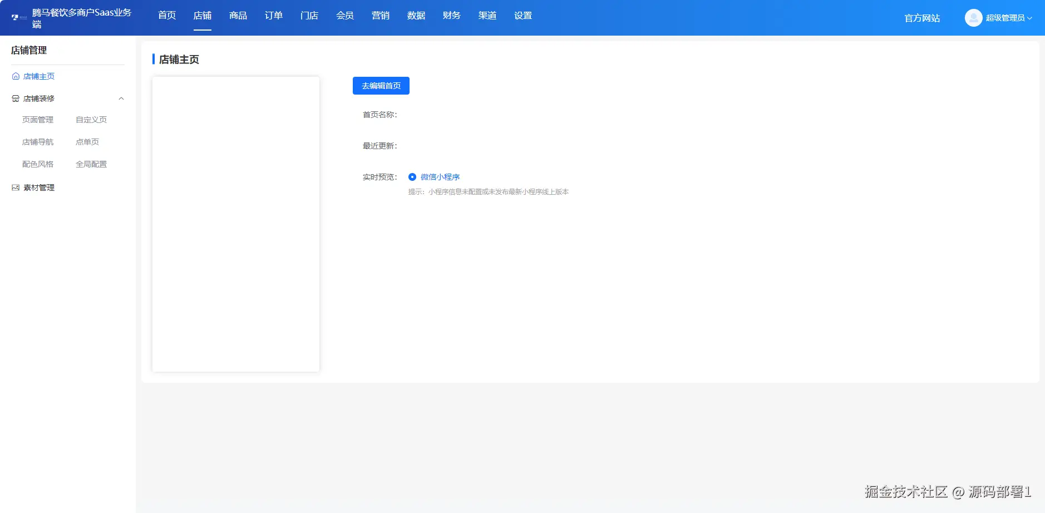Open 素材管理 in the sidebar
1045x513 pixels.
(x=39, y=188)
